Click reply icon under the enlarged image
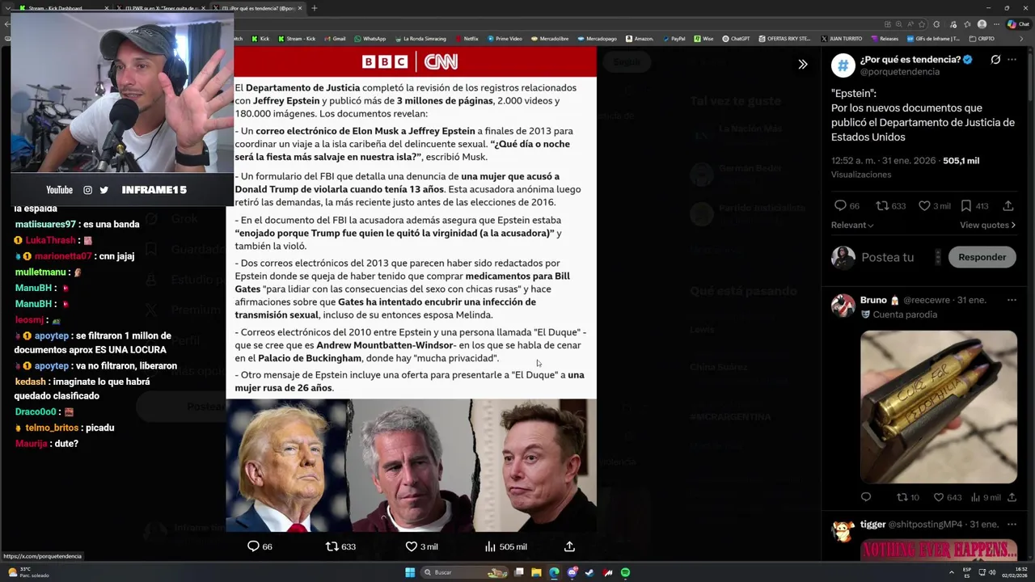Screen dimensions: 1035x582 [253, 546]
